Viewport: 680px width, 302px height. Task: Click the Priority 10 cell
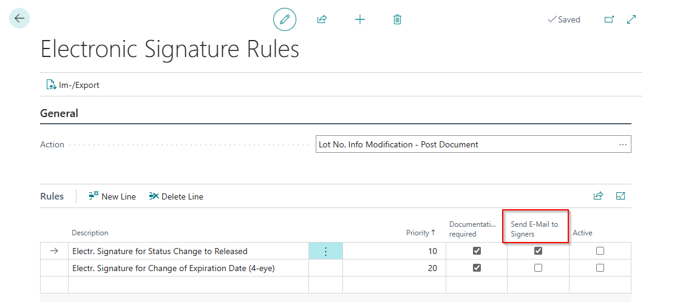pyautogui.click(x=394, y=251)
